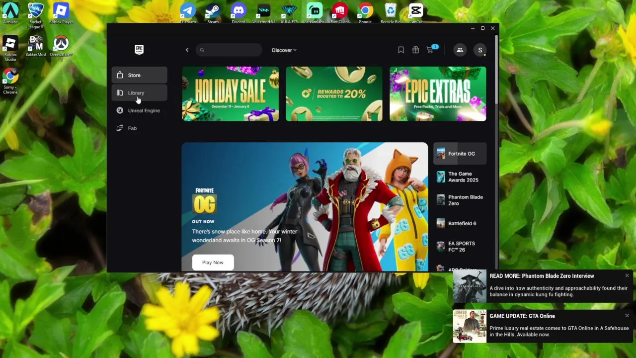The width and height of the screenshot is (636, 358).
Task: Open the account profile menu S
Action: click(x=480, y=50)
